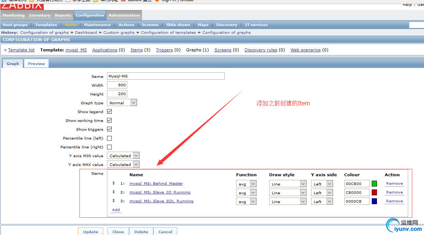Open the Y axis MAX value dropdown
The width and height of the screenshot is (424, 235).
(123, 164)
